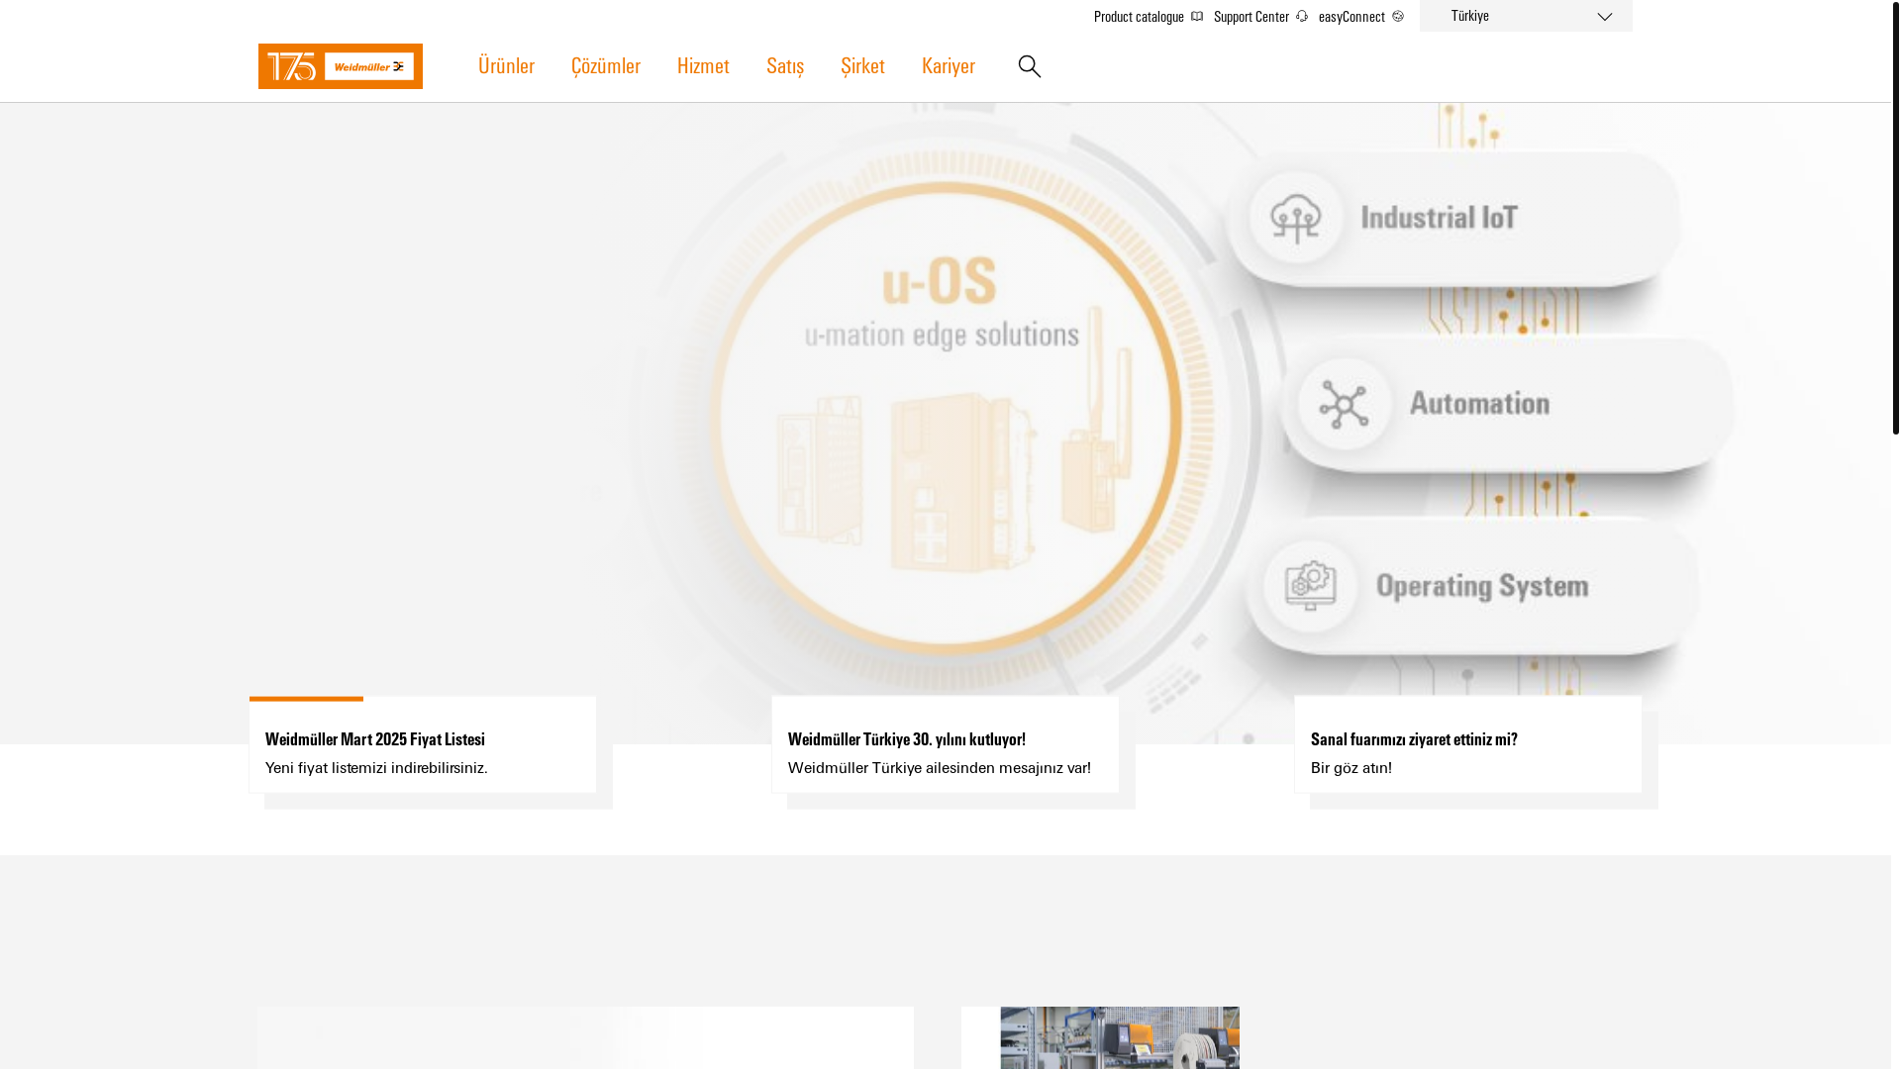This screenshot has width=1901, height=1069.
Task: Click the Automation label in banner
Action: [1479, 403]
